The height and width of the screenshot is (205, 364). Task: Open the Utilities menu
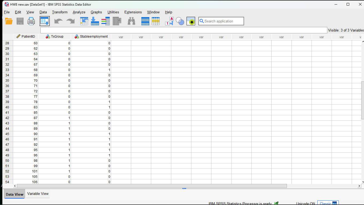(x=113, y=12)
